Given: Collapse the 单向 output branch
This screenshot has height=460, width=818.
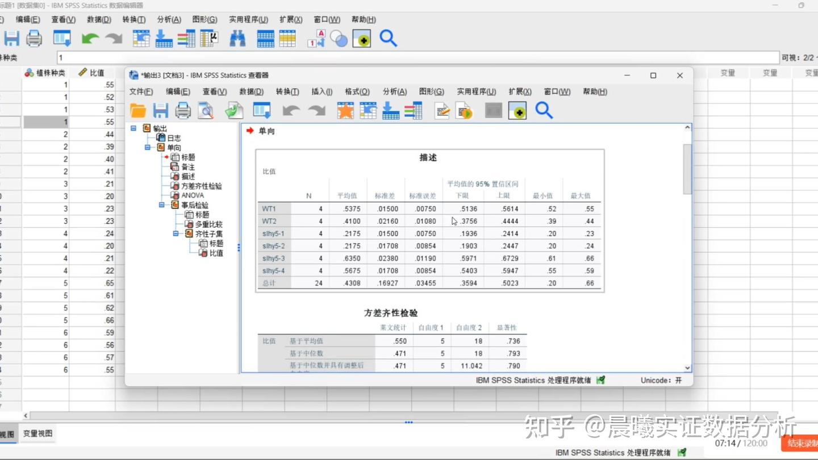Looking at the screenshot, I should [x=148, y=147].
